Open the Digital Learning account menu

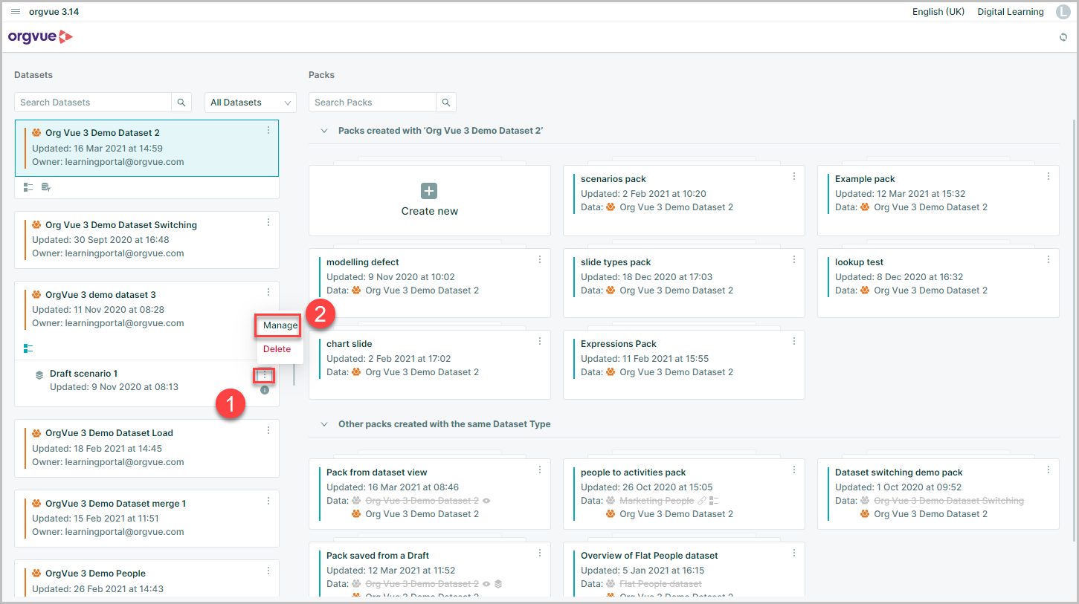(x=1011, y=12)
